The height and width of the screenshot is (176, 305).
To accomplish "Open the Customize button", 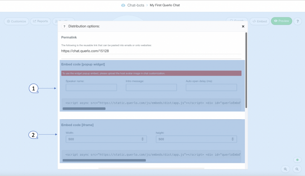I will [x=17, y=21].
